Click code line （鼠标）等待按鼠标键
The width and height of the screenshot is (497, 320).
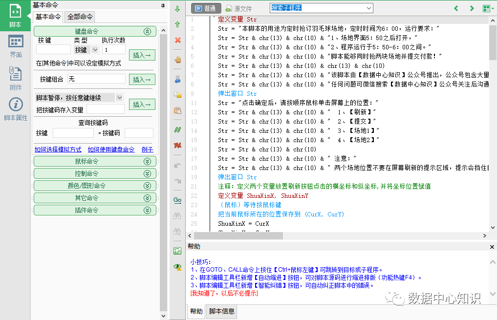click(249, 205)
